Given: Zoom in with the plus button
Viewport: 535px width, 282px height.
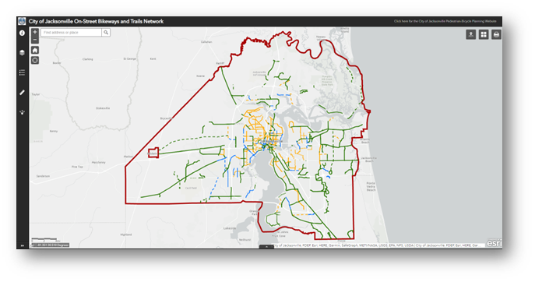Looking at the screenshot, I should coord(35,32).
